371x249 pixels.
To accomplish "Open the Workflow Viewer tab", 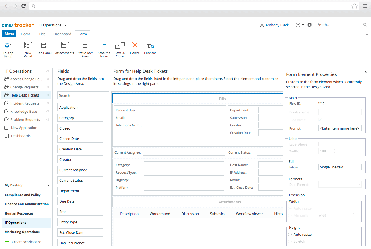I will (x=249, y=214).
